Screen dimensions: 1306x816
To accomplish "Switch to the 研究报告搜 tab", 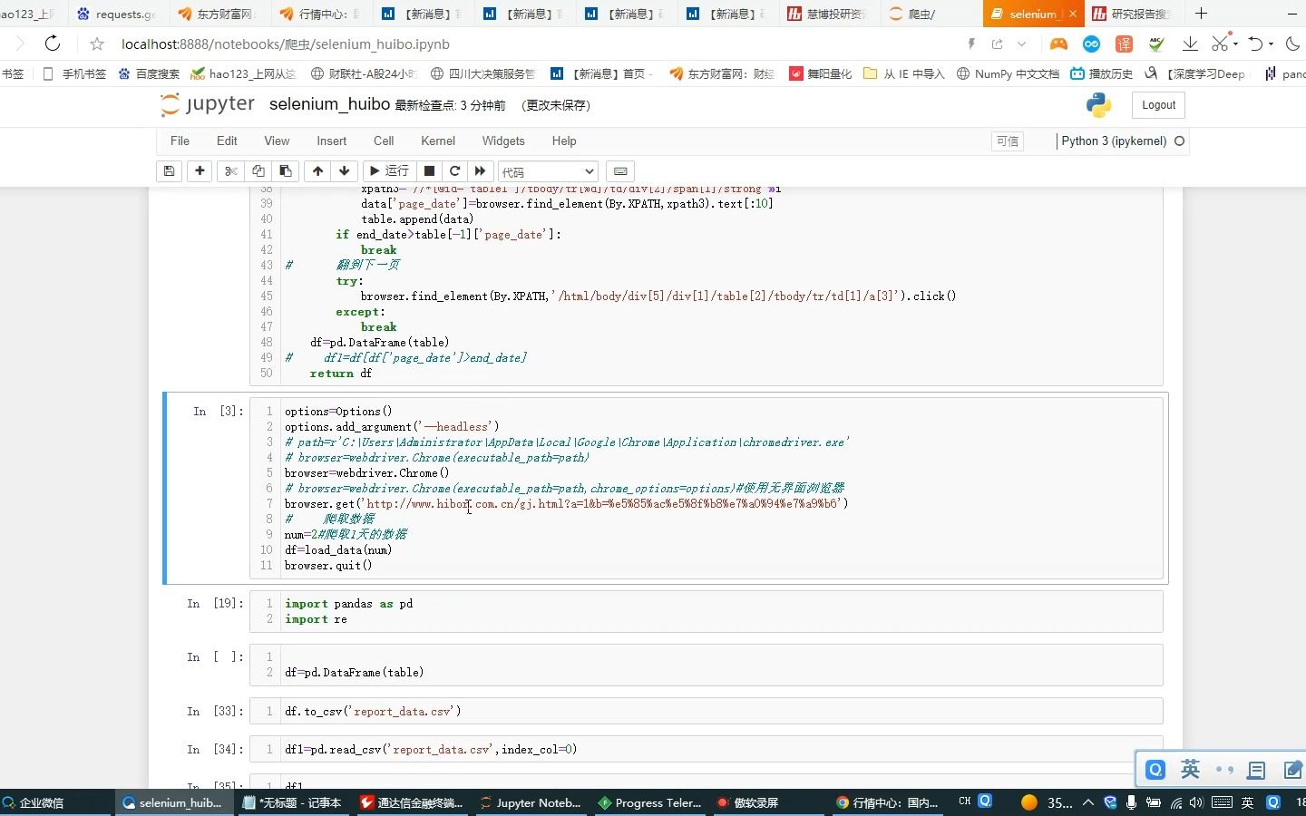I will click(x=1133, y=14).
